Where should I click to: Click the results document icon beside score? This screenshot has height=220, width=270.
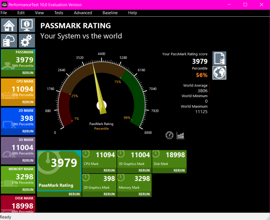point(219,58)
